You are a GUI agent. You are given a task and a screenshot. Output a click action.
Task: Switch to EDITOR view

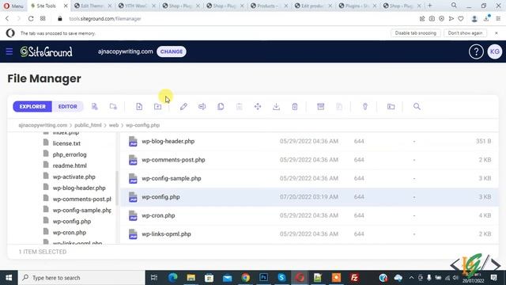tap(67, 106)
